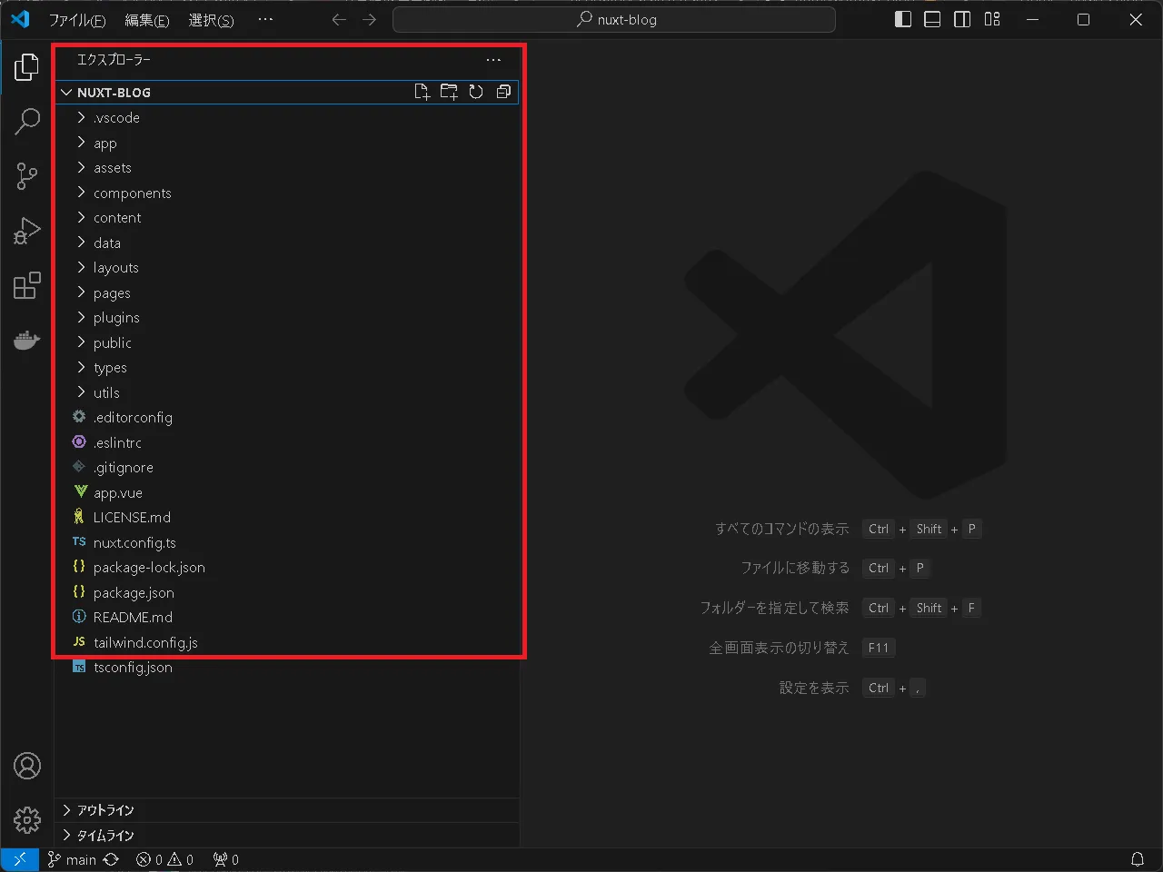Open the app.vue file
Image resolution: width=1163 pixels, height=872 pixels.
pos(287,492)
